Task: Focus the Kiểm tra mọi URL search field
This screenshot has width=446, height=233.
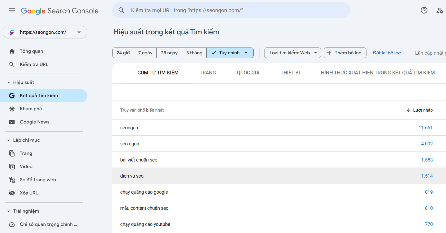Action: coord(231,10)
